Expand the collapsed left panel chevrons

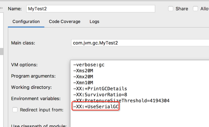(x=1, y=8)
